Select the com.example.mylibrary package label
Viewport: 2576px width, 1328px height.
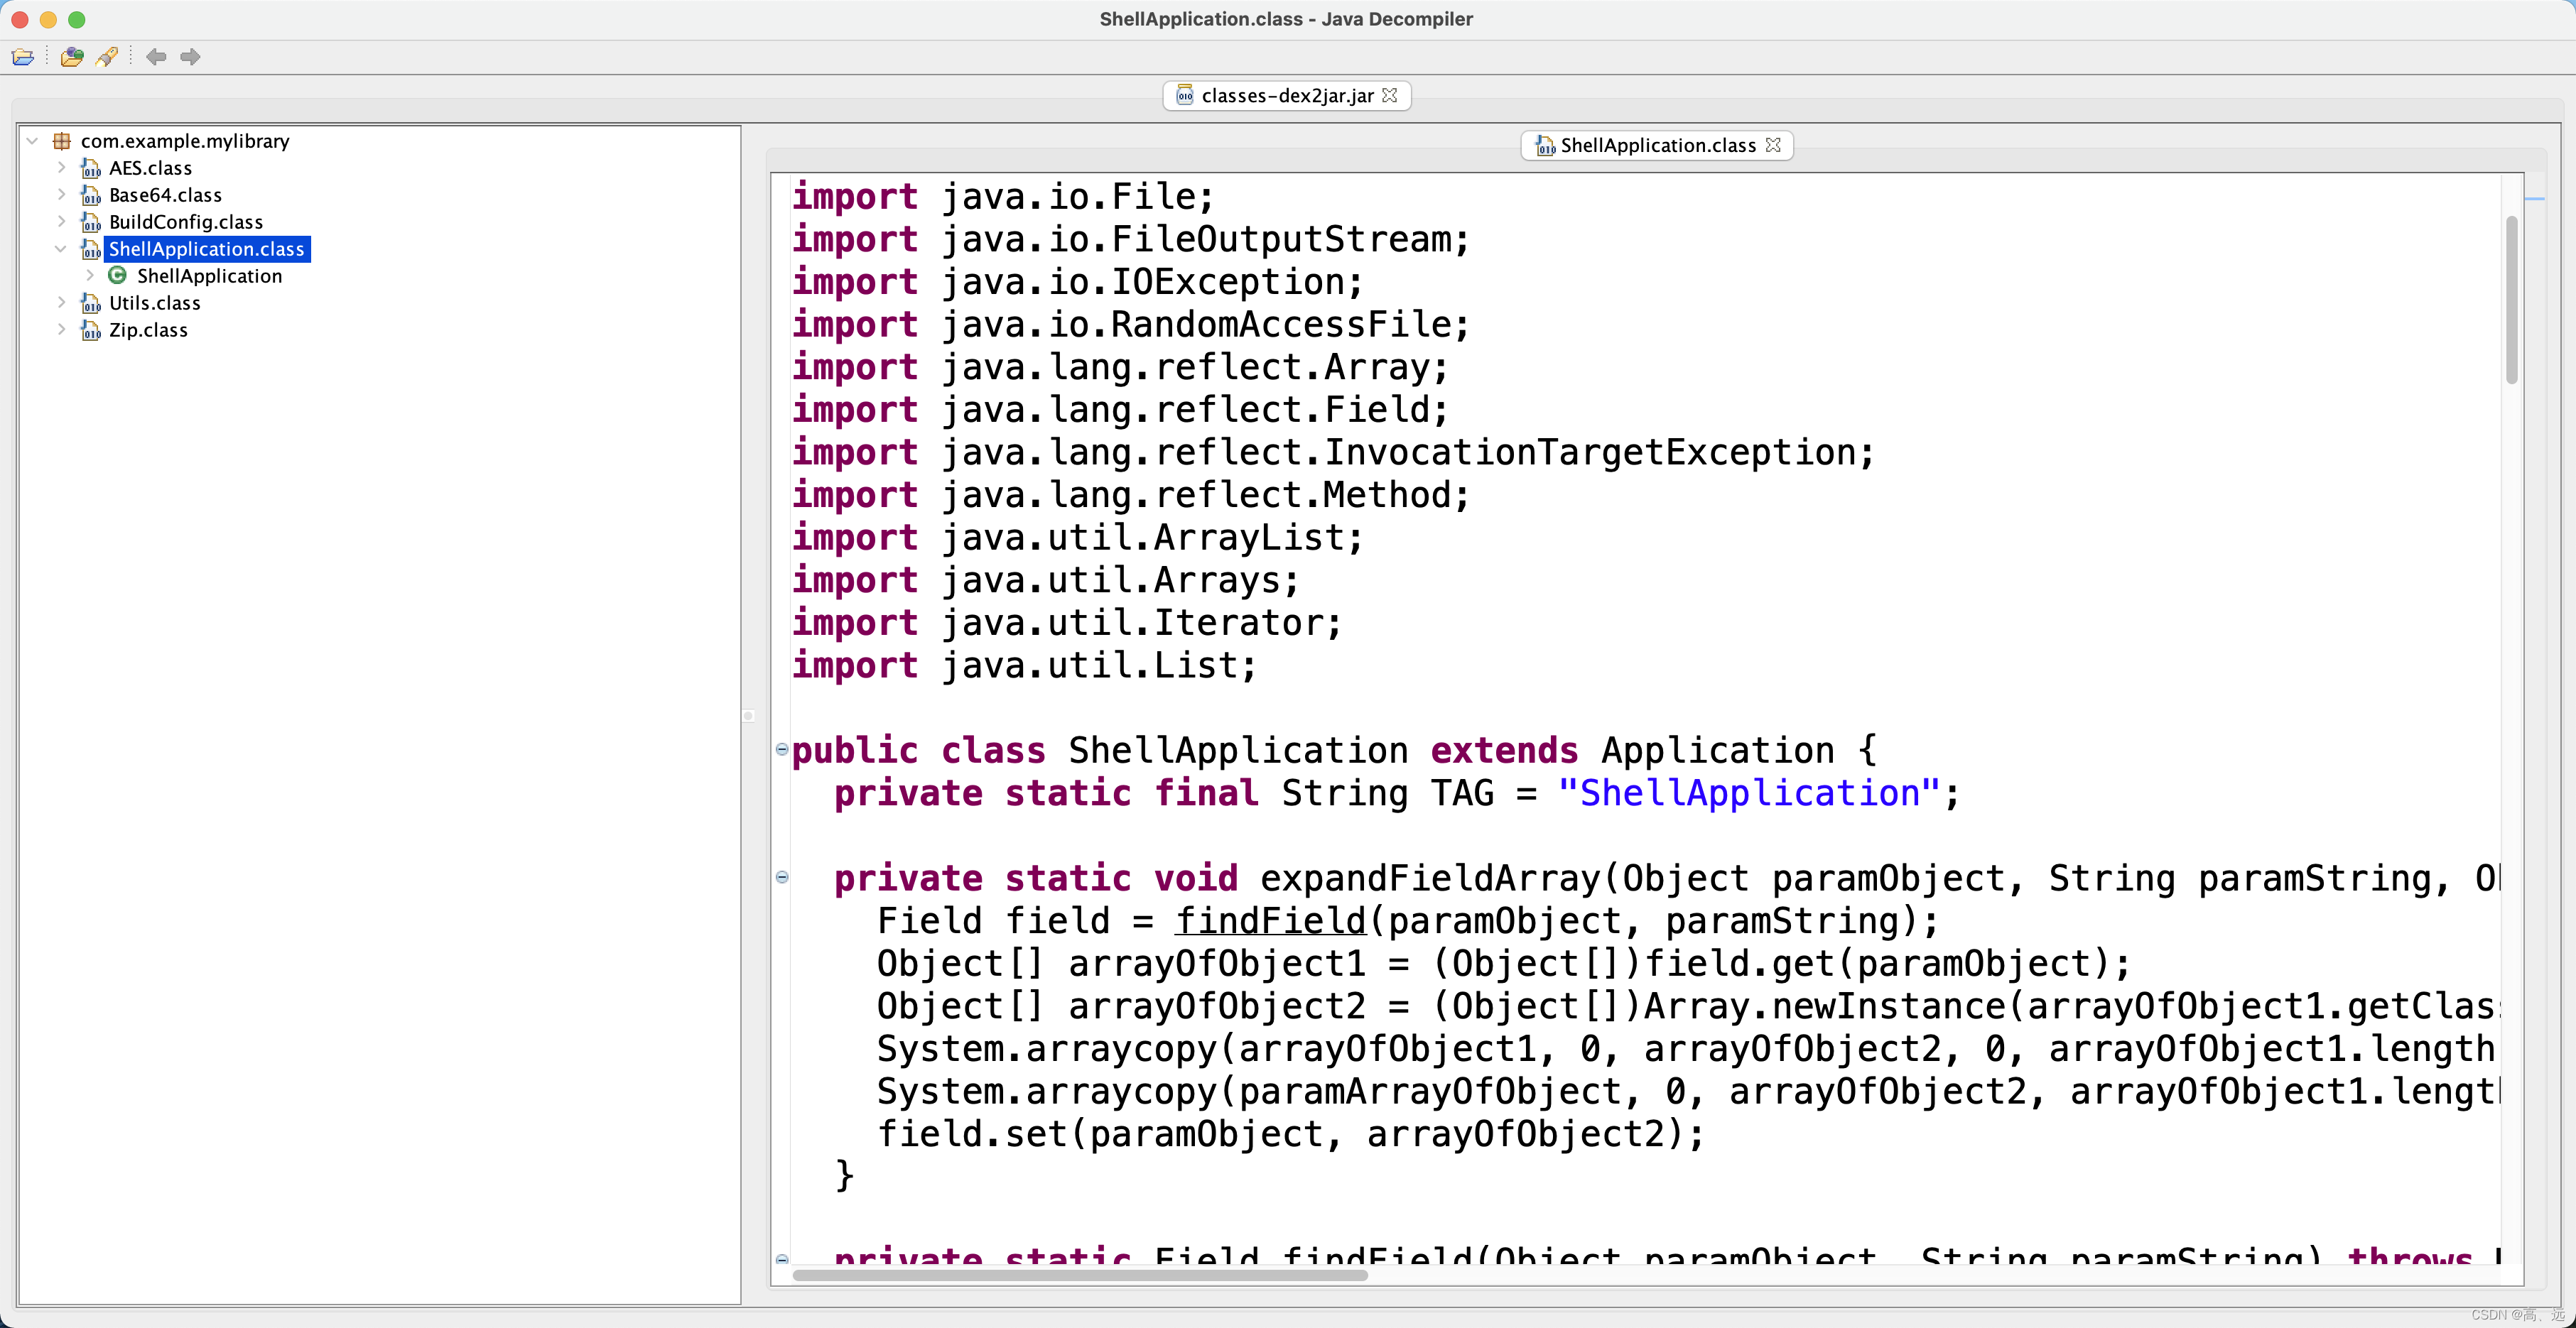(185, 141)
